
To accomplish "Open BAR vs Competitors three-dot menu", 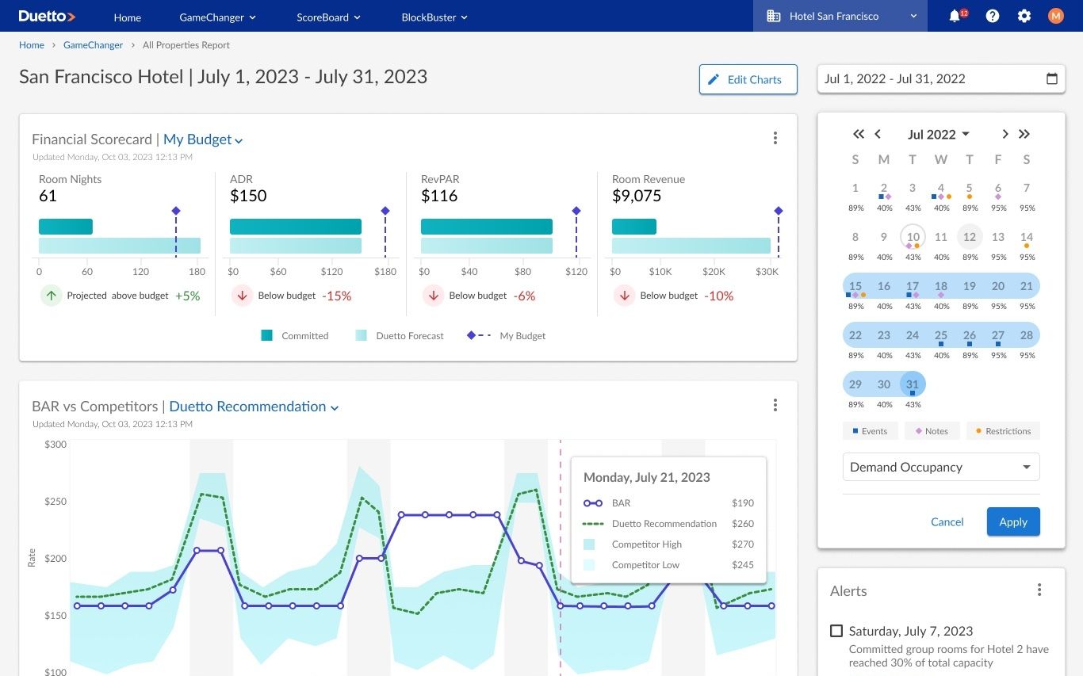I will pos(775,406).
